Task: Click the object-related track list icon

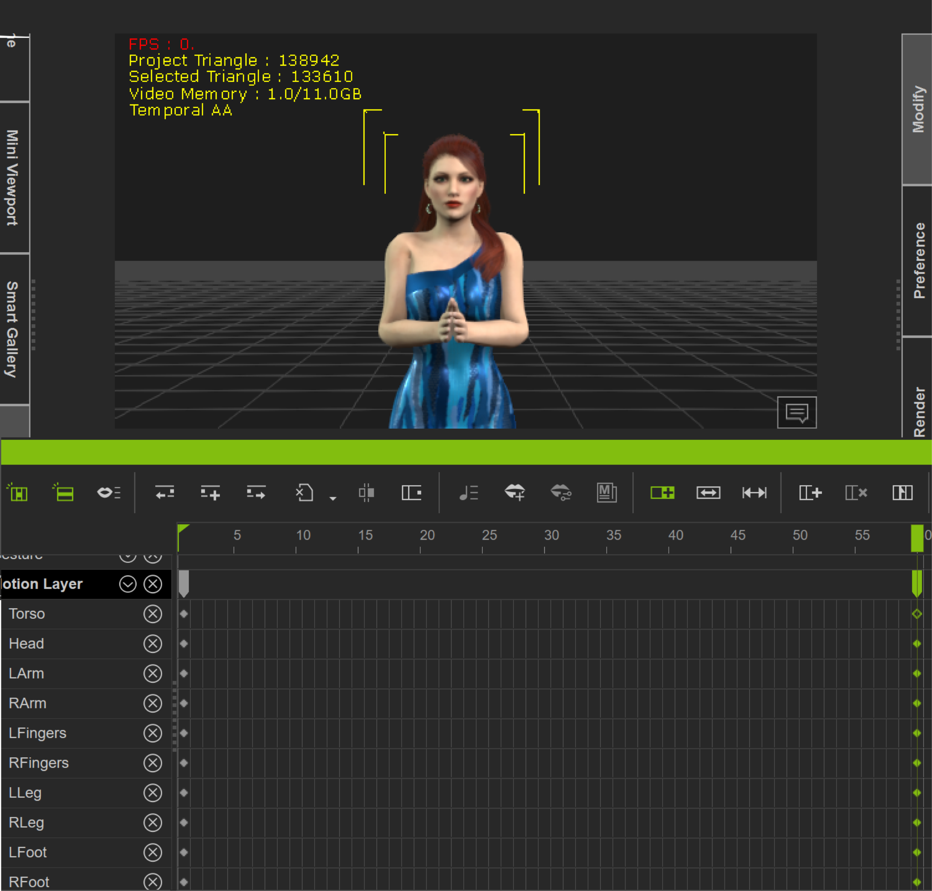Action: point(64,493)
